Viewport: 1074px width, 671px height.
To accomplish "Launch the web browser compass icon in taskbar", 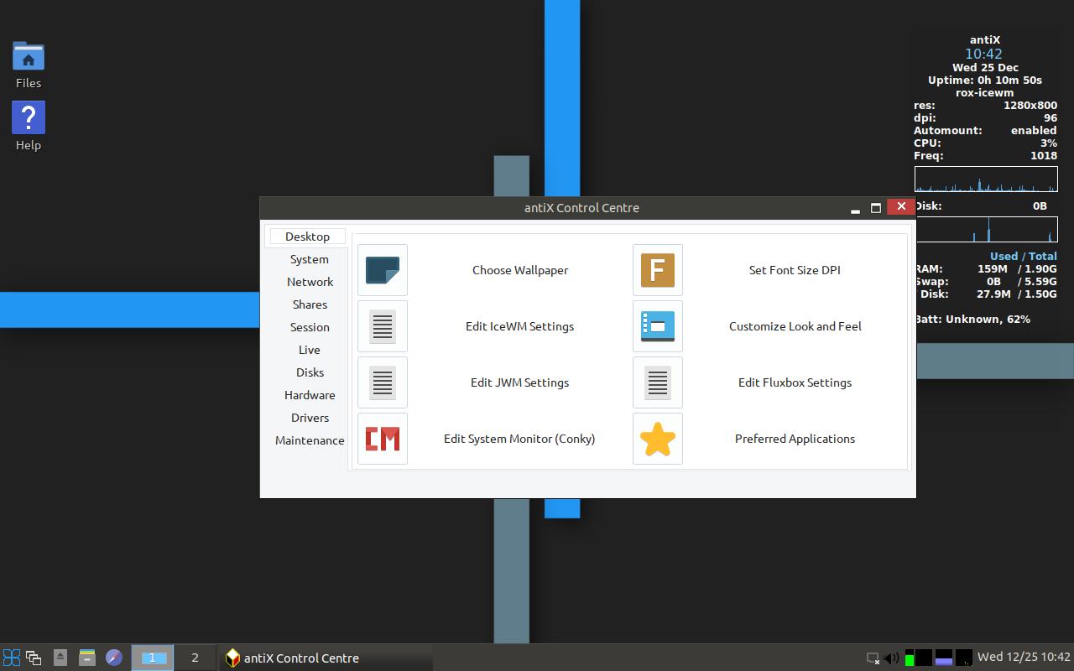I will click(x=113, y=658).
